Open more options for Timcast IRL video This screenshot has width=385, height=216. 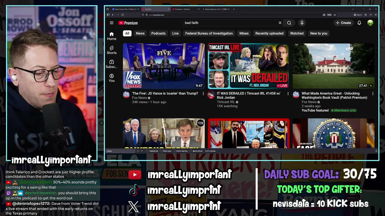pos(288,94)
